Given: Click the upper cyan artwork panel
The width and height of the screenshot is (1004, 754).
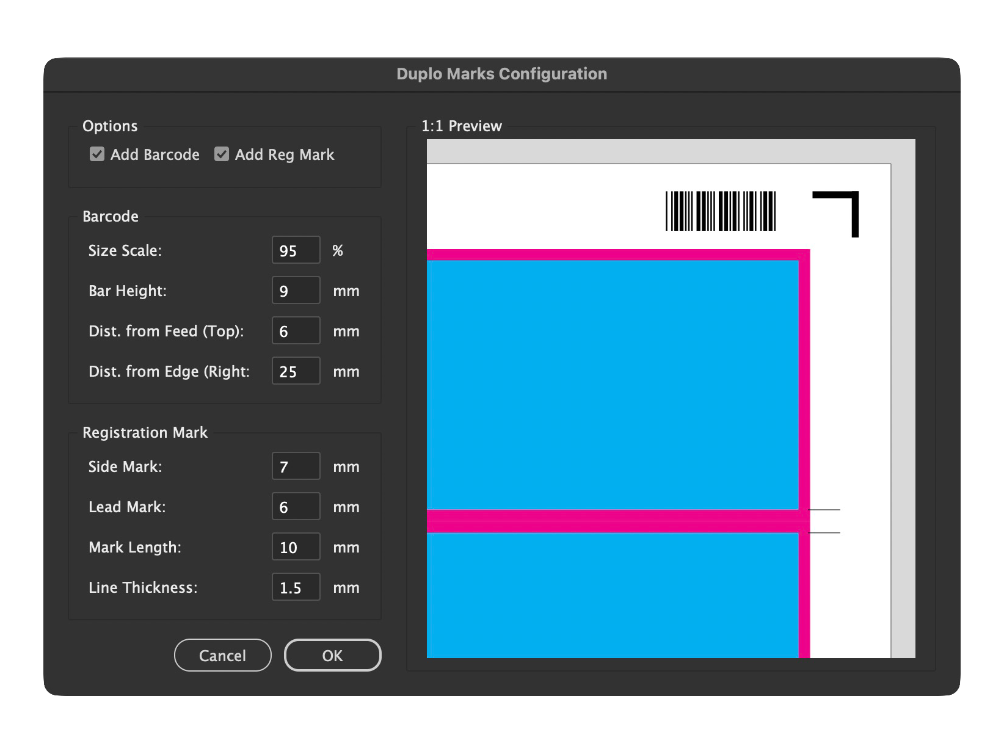Looking at the screenshot, I should point(611,385).
